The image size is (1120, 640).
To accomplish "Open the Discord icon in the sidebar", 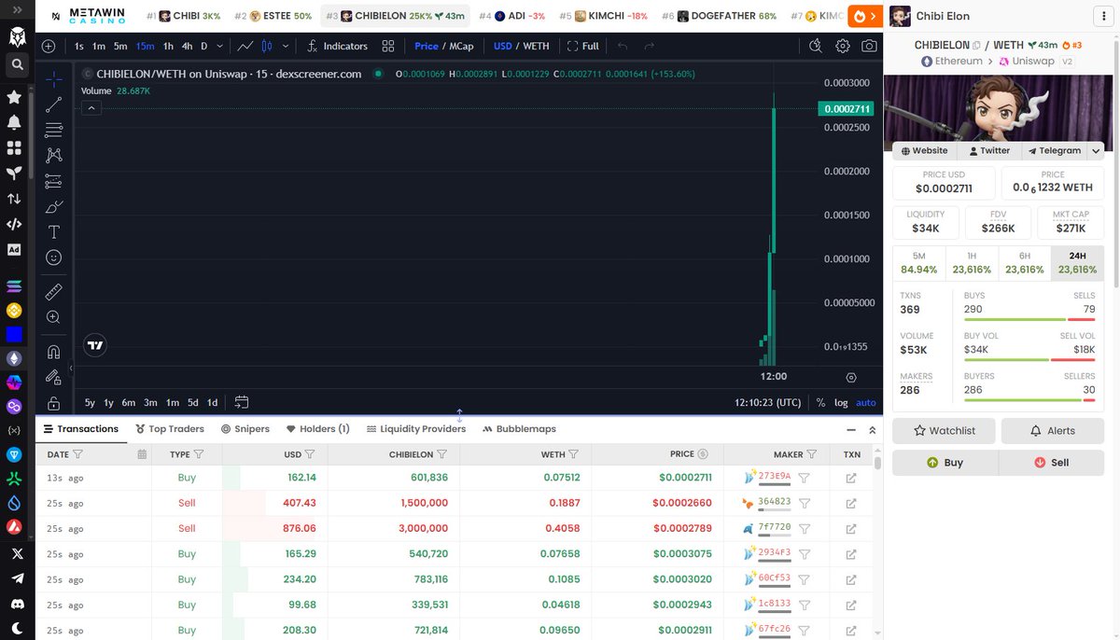I will point(16,604).
